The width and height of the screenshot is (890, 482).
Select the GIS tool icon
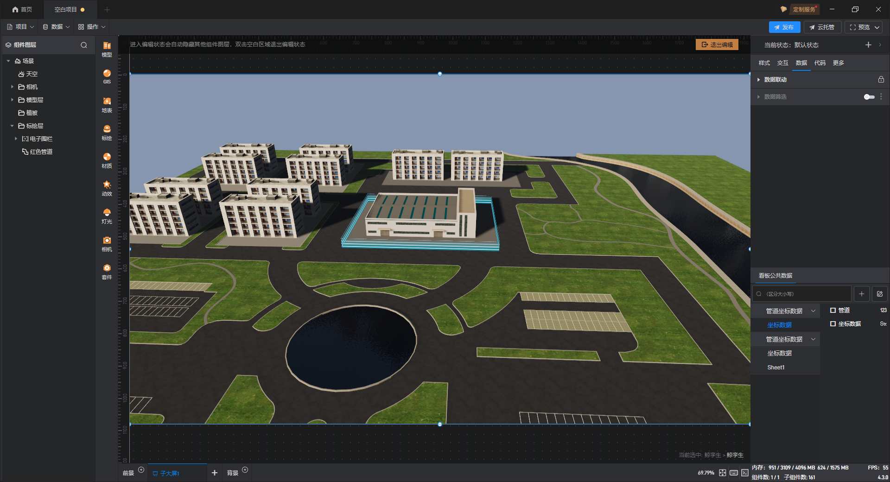[x=107, y=76]
